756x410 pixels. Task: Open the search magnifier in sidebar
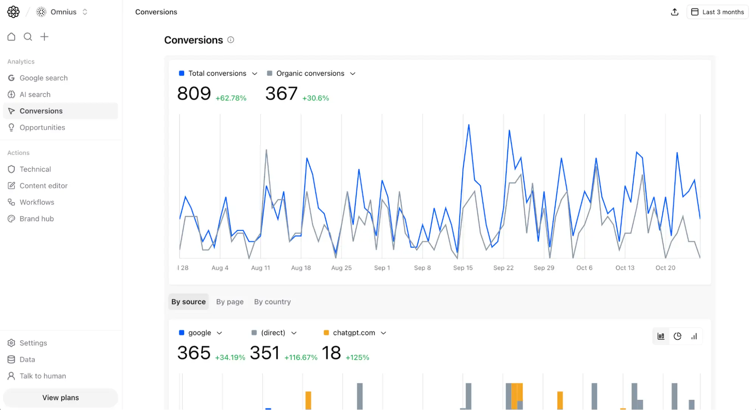click(28, 37)
